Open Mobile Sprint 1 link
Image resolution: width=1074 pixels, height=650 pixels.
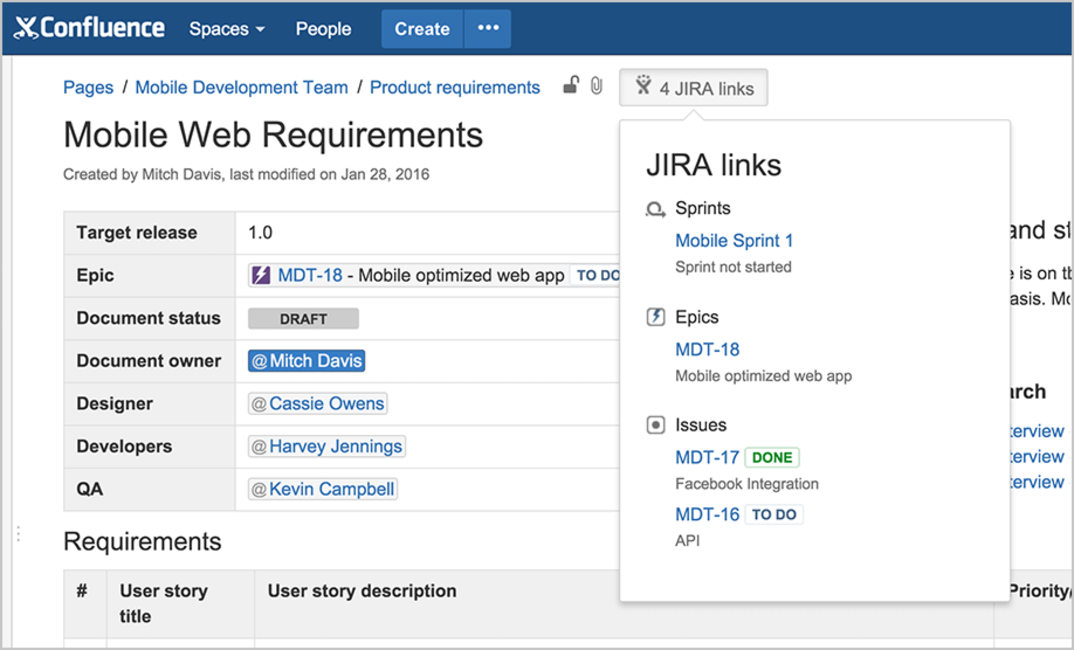[734, 240]
